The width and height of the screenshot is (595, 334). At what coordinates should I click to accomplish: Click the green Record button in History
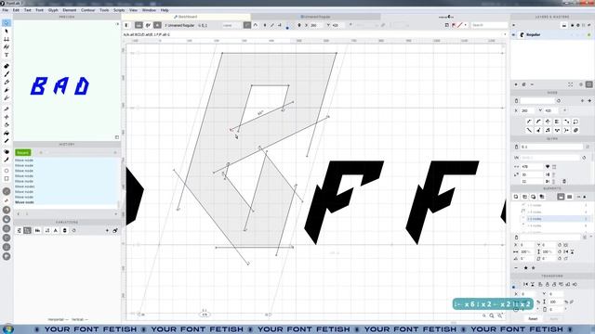(22, 152)
